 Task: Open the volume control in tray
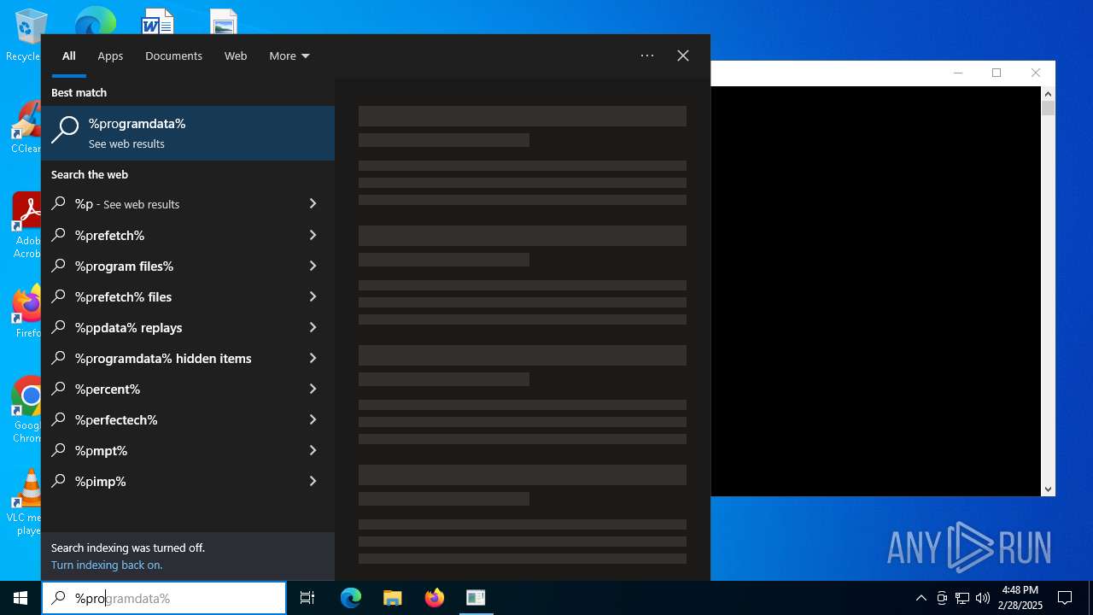983,598
